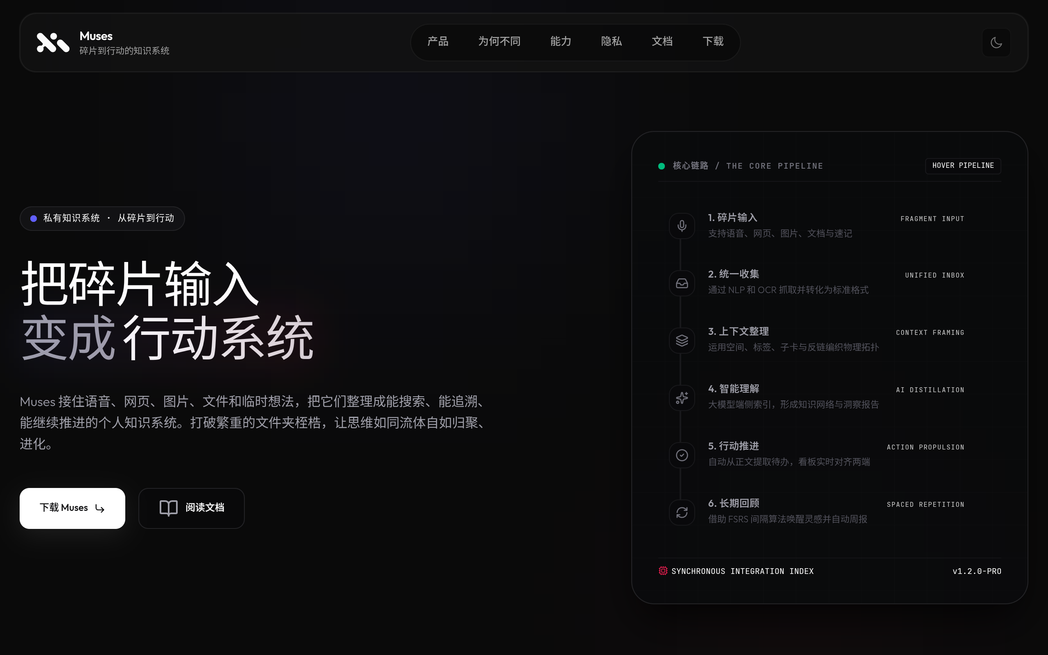The width and height of the screenshot is (1048, 655).
Task: Click the CONTEXT FRAMING label
Action: [x=930, y=333]
